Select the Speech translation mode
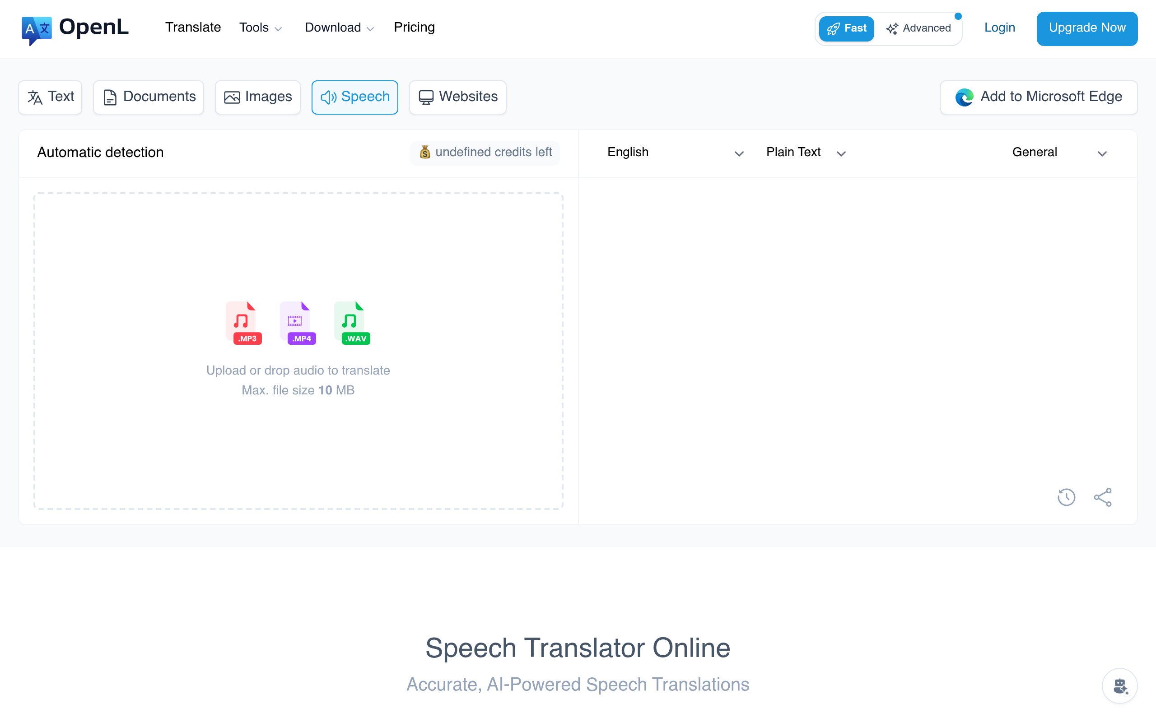1156x722 pixels. tap(354, 97)
